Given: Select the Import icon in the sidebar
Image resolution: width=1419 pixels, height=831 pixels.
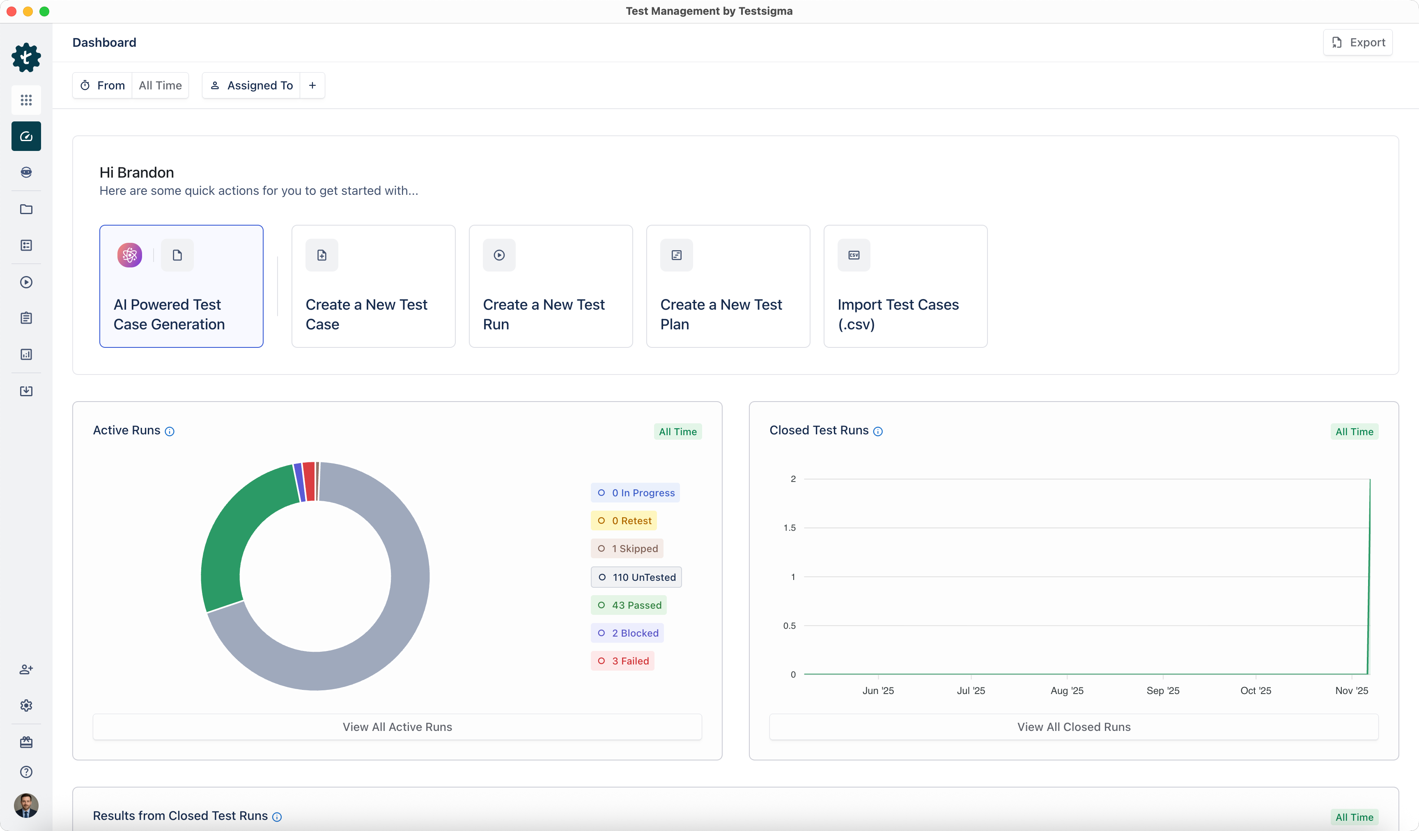Looking at the screenshot, I should [x=26, y=391].
